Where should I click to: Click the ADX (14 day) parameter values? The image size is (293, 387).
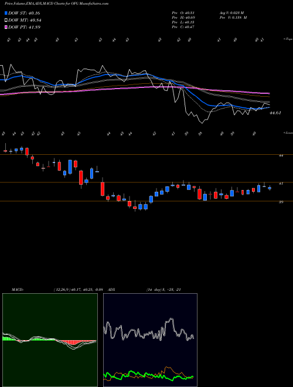tap(163, 290)
